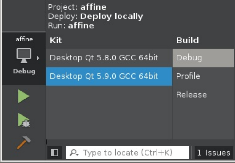The height and width of the screenshot is (163, 235).
Task: Expand the small arrow beside the monitor icon
Action: tap(38, 57)
